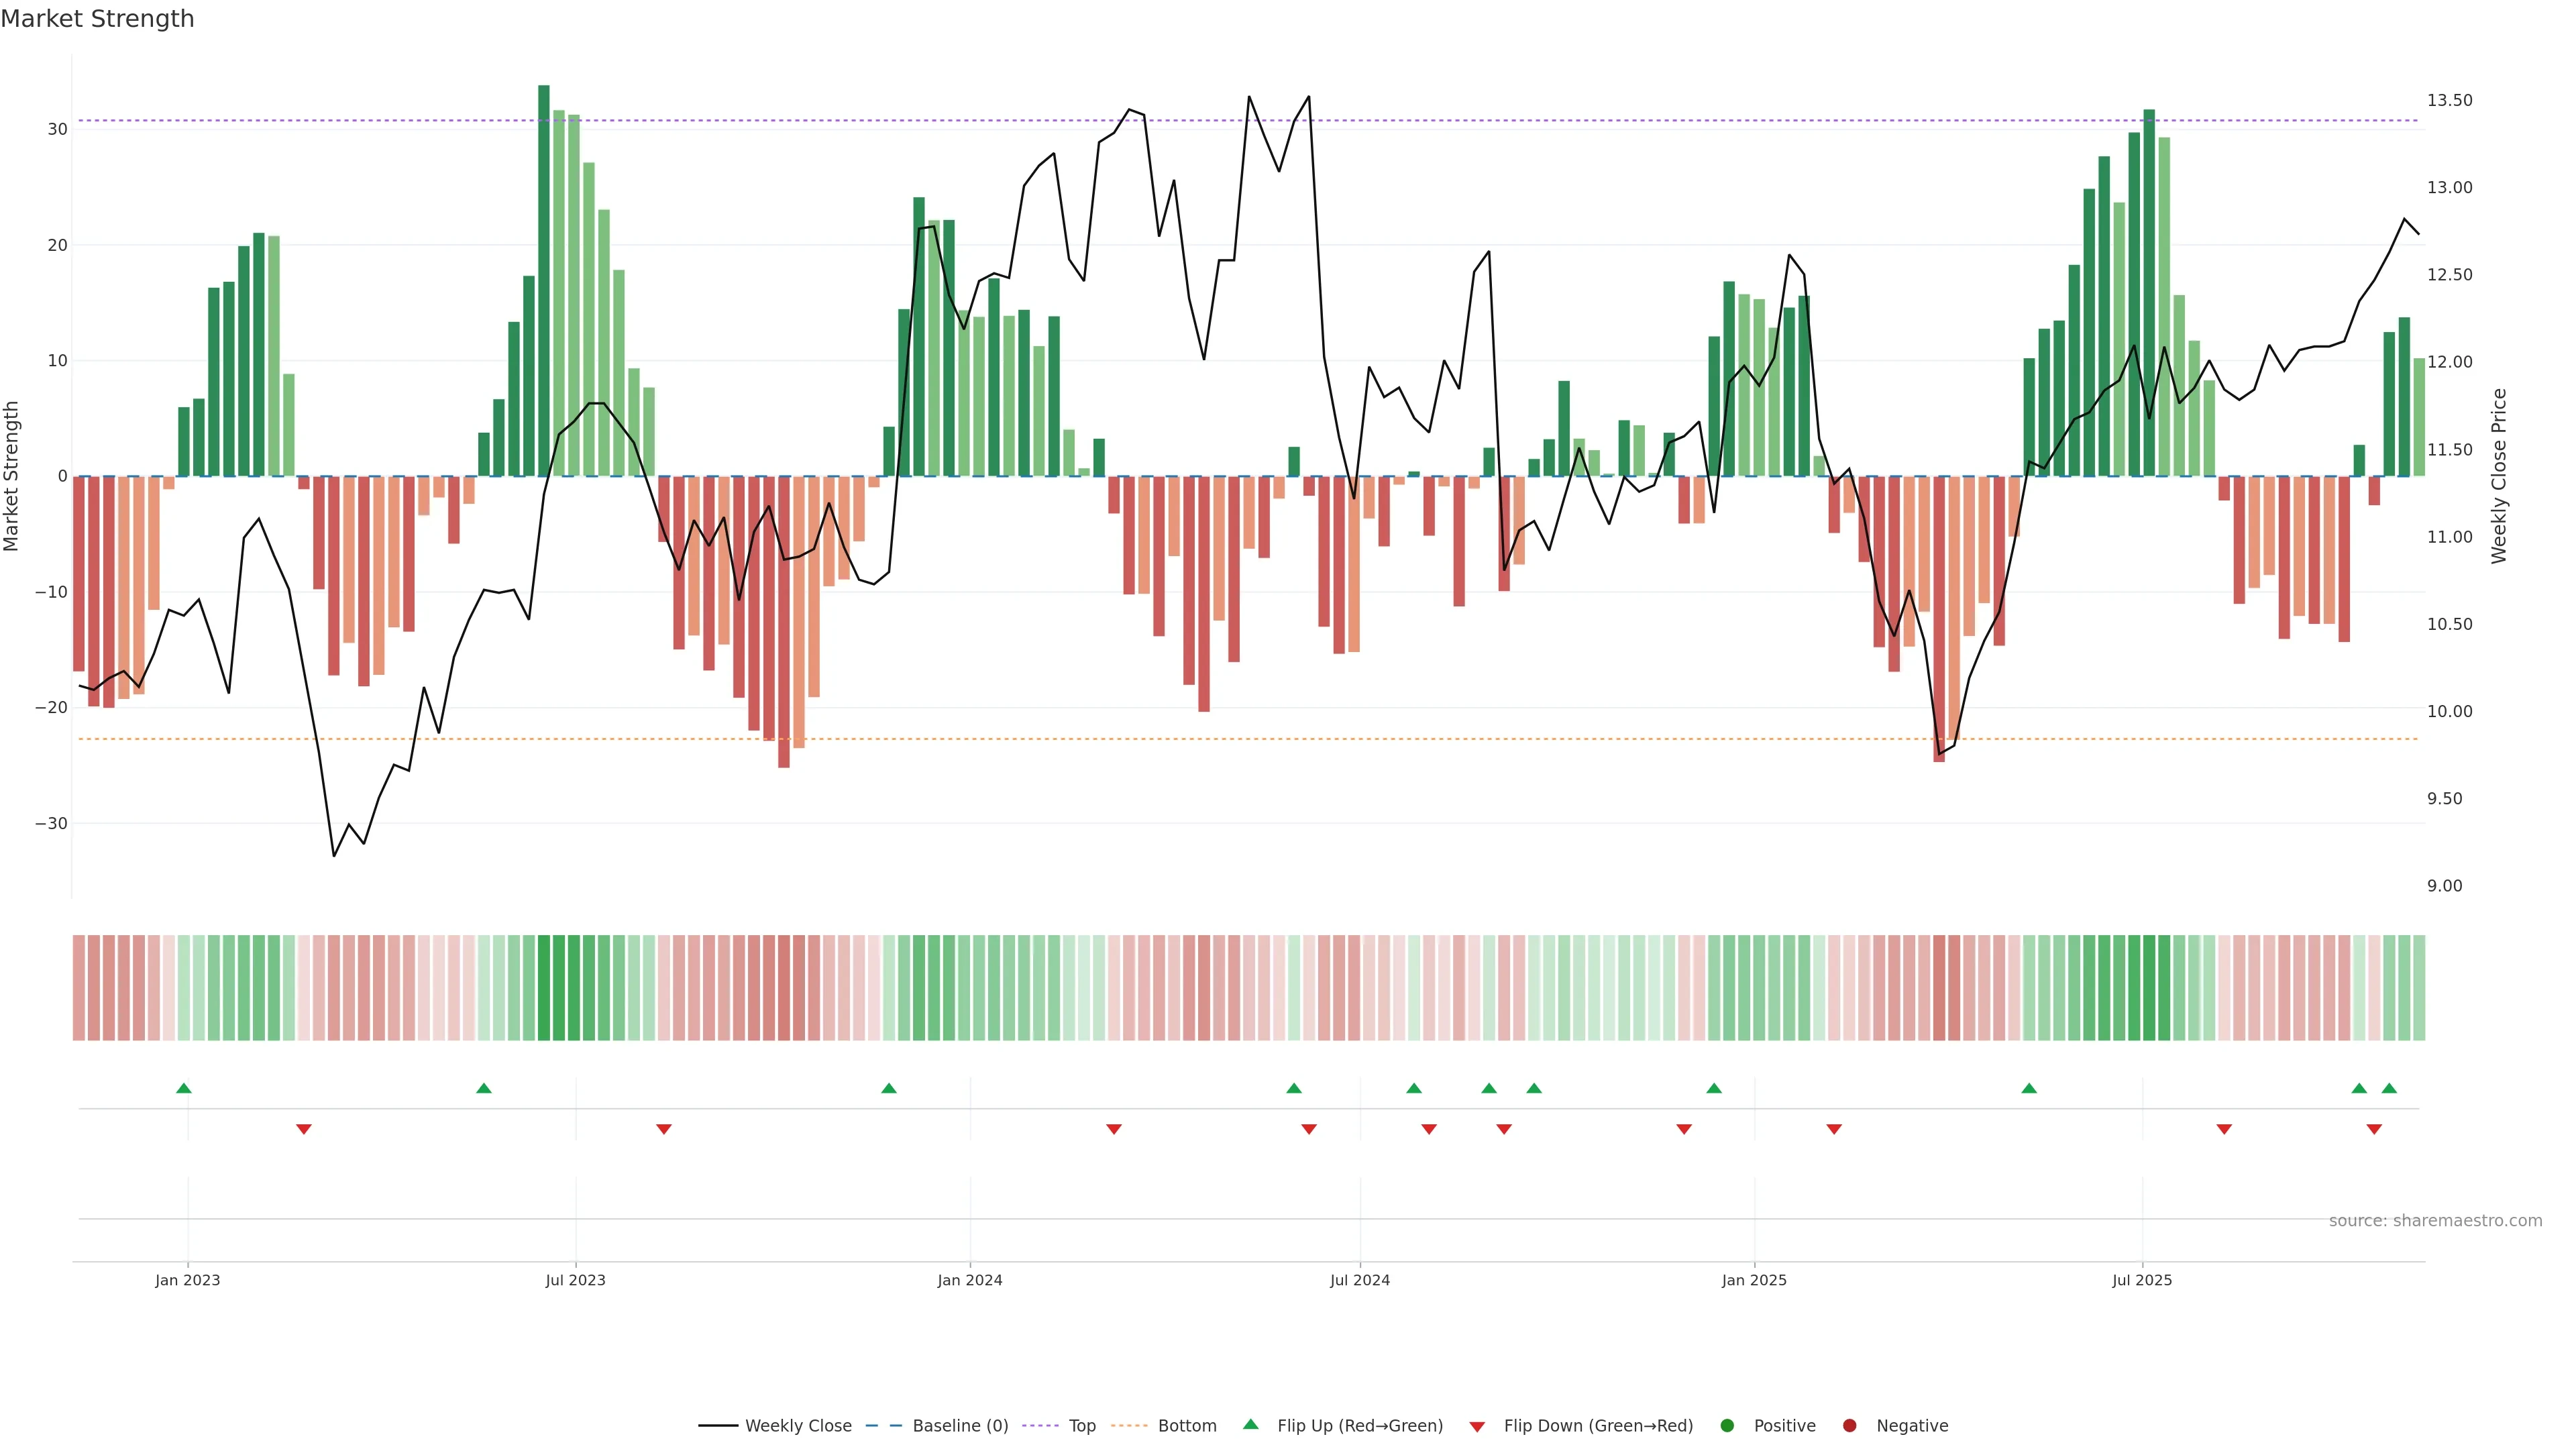
Task: Click the Market Strength chart title
Action: [97, 19]
